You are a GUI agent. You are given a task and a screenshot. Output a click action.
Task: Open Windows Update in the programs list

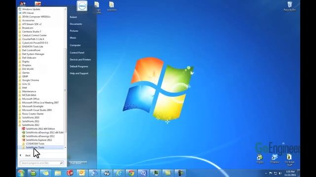(x=31, y=9)
